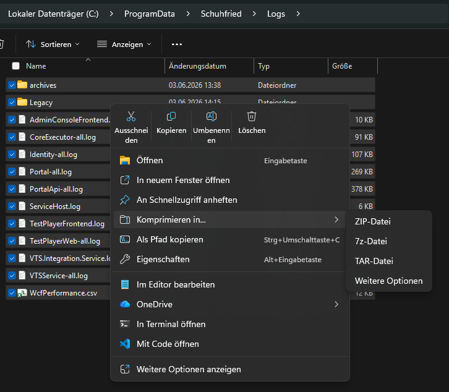Click the Löschen trash icon
The width and height of the screenshot is (449, 392).
(x=252, y=116)
